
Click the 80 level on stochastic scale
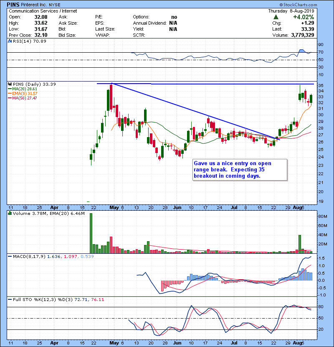[x=321, y=307]
